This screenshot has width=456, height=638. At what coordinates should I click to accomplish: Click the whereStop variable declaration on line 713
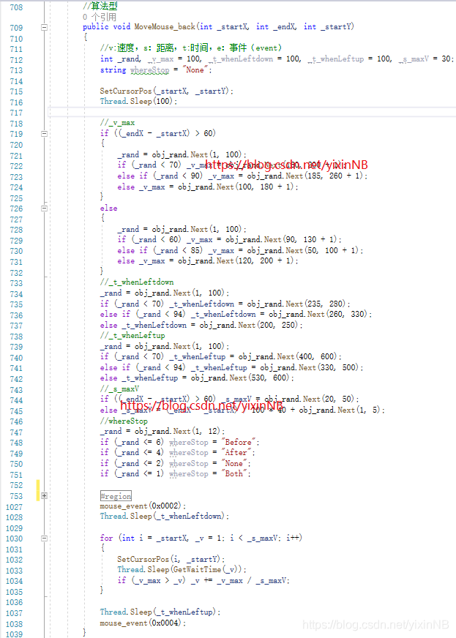[x=149, y=70]
